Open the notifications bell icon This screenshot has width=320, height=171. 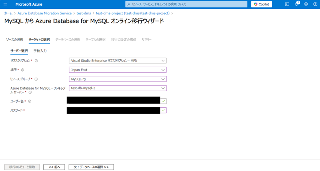point(297,4)
